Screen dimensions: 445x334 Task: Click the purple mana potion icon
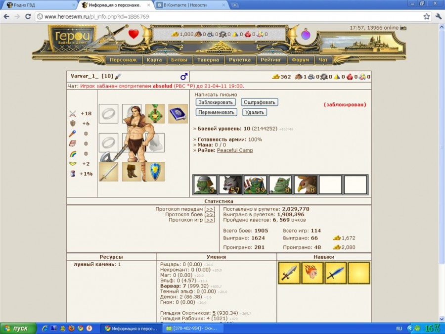[x=306, y=34]
